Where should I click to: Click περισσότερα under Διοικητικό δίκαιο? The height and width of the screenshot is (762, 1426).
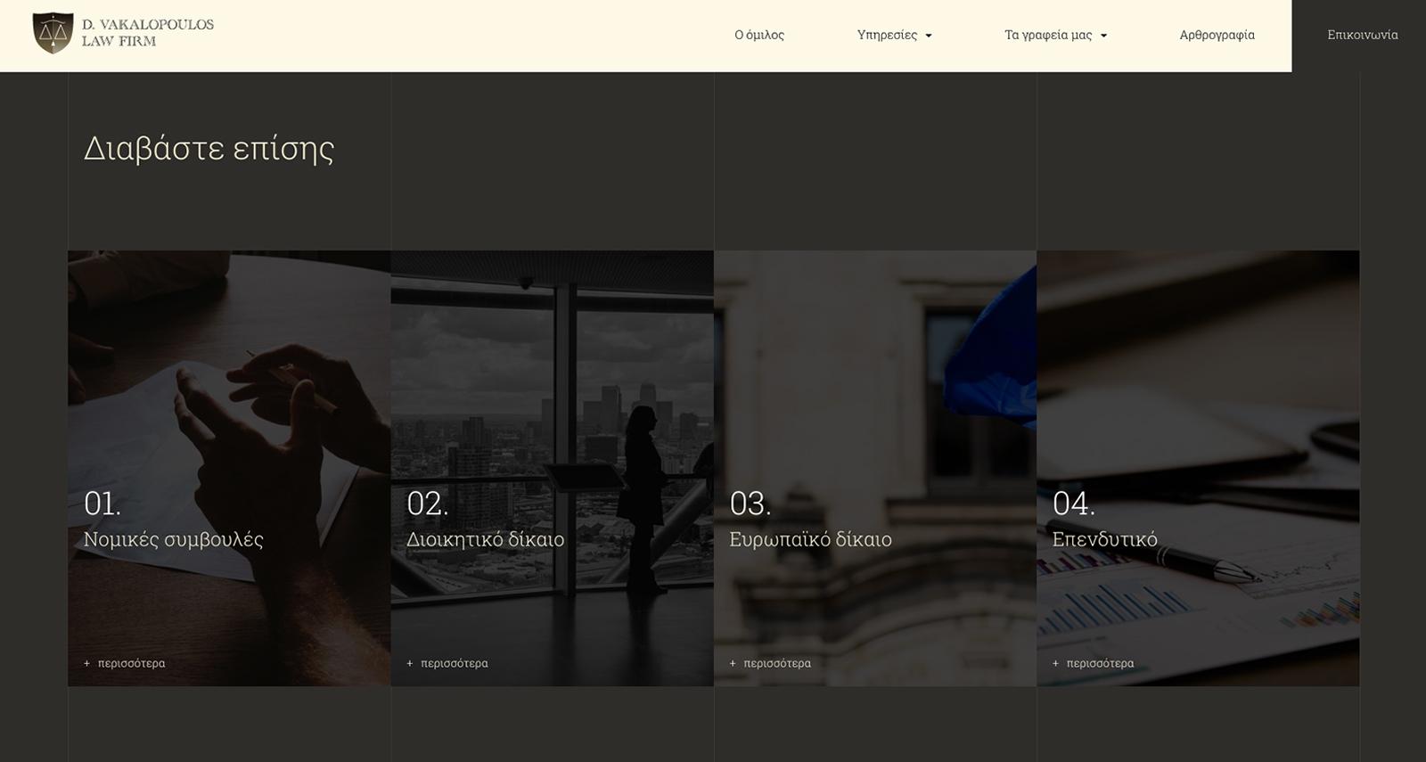coord(447,663)
